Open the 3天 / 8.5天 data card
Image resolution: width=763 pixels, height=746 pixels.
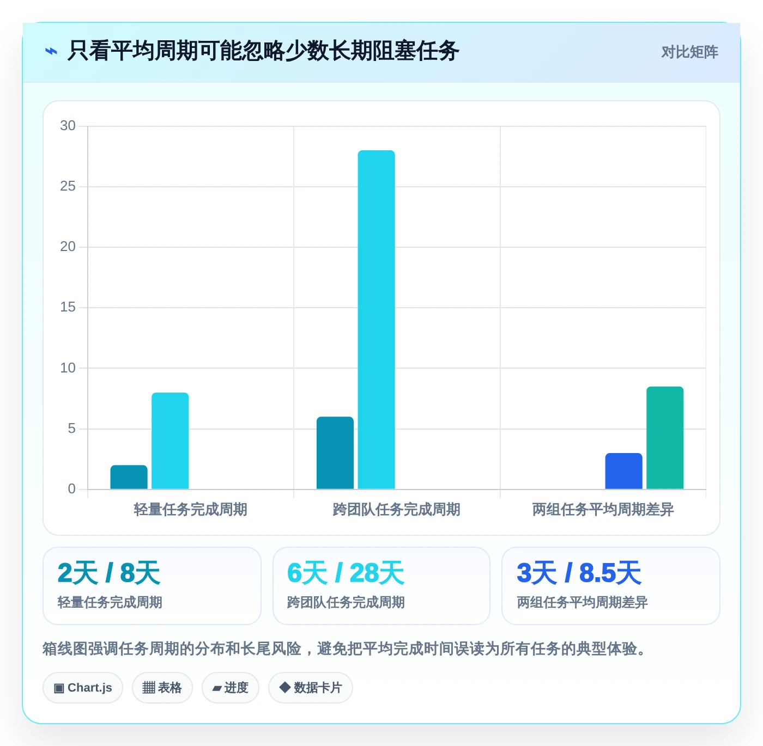(611, 586)
